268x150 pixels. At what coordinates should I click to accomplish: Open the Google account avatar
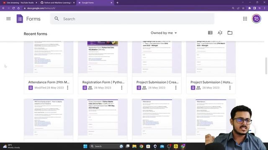coord(256,19)
